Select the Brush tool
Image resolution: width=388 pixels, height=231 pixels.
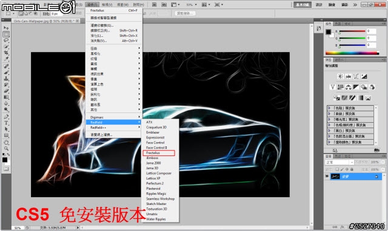6,73
